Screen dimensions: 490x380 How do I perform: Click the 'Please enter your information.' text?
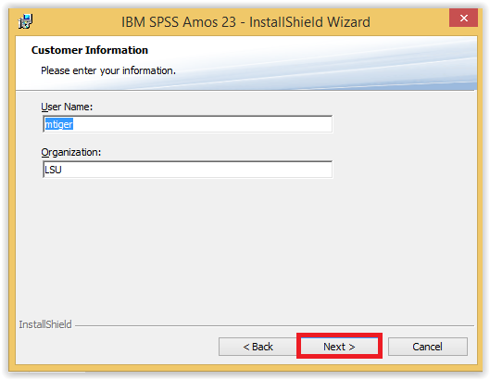coord(108,70)
